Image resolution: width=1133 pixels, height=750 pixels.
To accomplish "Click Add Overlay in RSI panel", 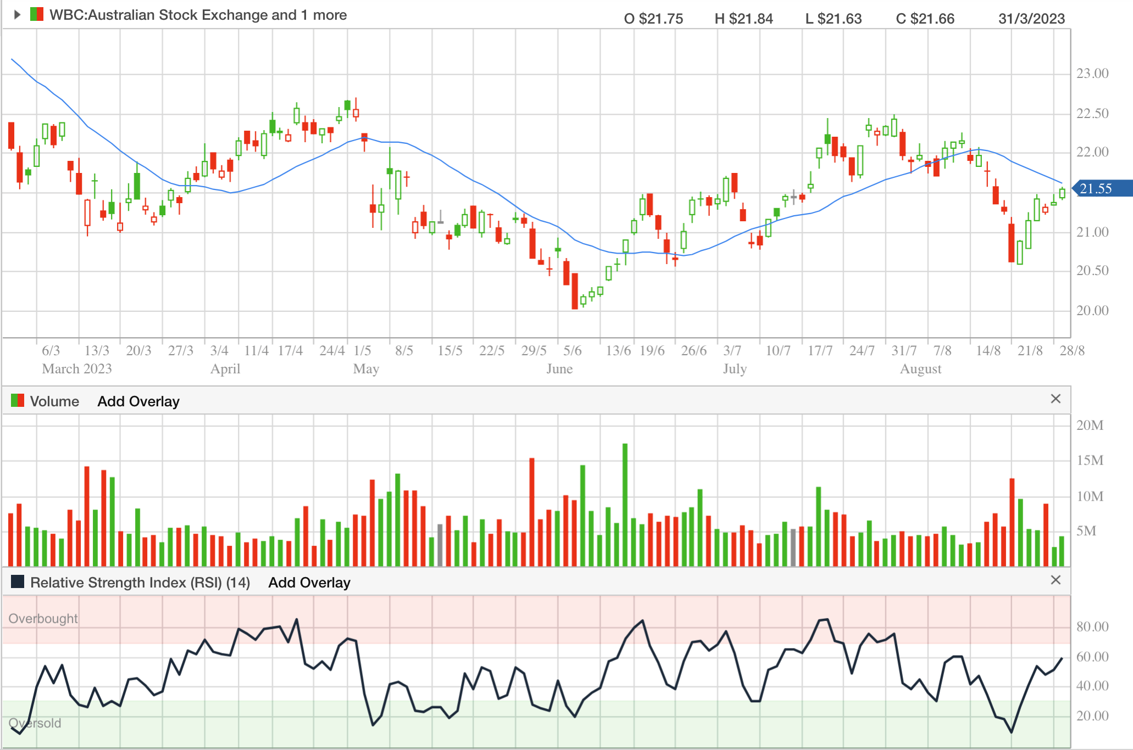I will pyautogui.click(x=309, y=583).
